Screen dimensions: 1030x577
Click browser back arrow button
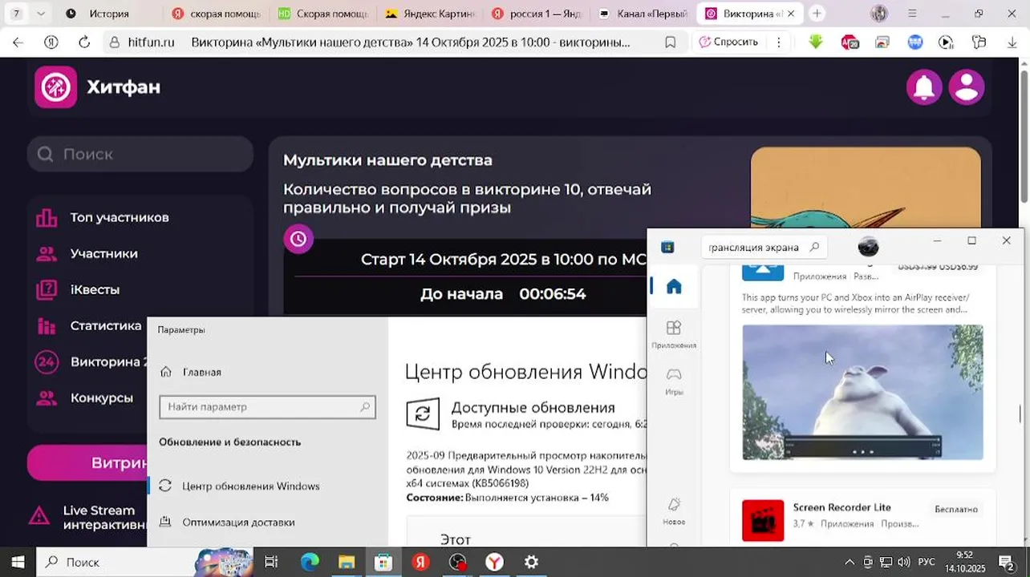coord(18,42)
